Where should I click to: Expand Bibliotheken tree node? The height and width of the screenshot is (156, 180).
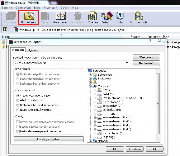(90, 75)
